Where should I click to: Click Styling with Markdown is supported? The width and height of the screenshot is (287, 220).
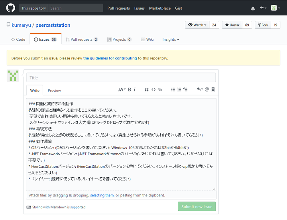[x=59, y=207]
